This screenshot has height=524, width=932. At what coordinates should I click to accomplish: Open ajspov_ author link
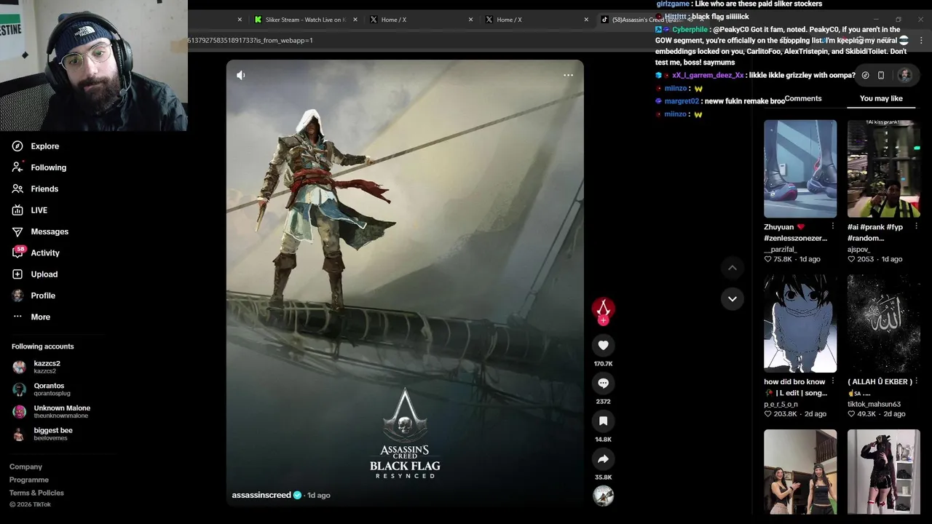pyautogui.click(x=858, y=249)
